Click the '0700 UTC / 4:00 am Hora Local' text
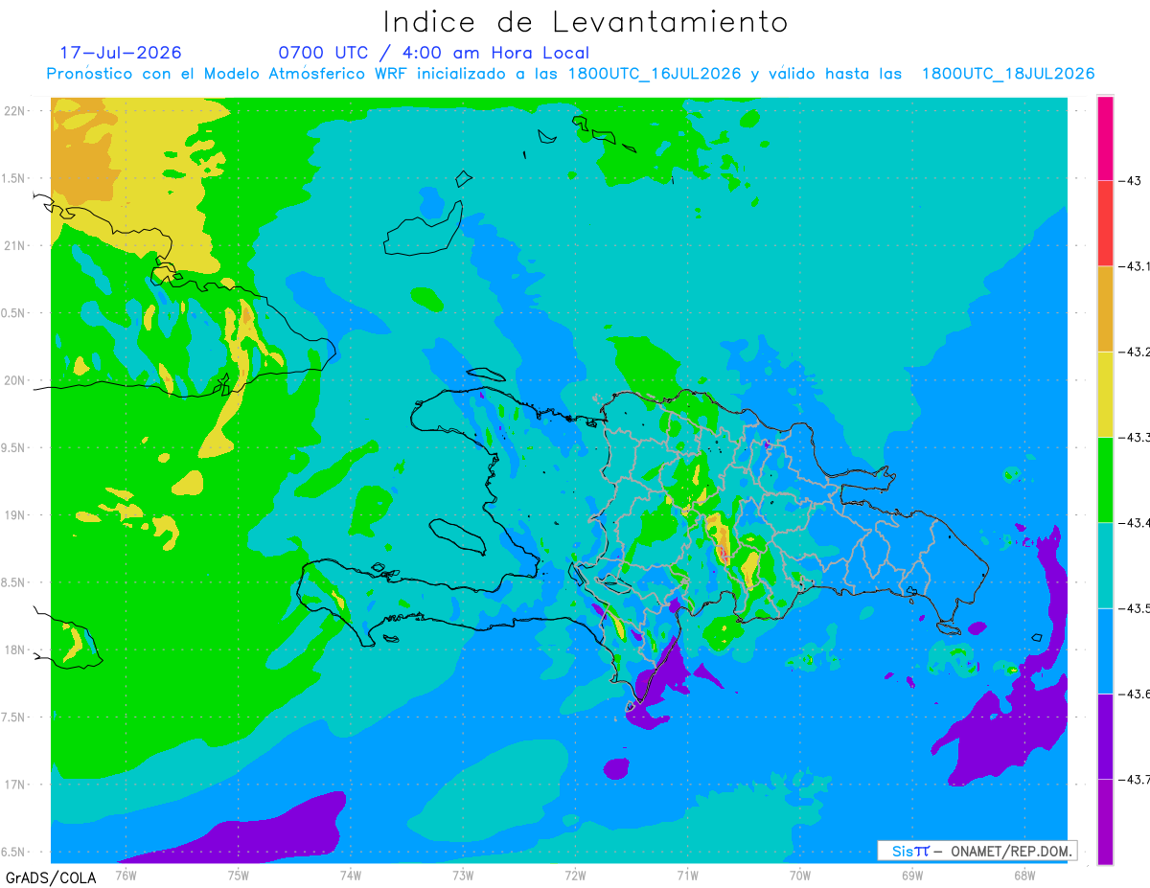This screenshot has width=1150, height=888. click(434, 53)
